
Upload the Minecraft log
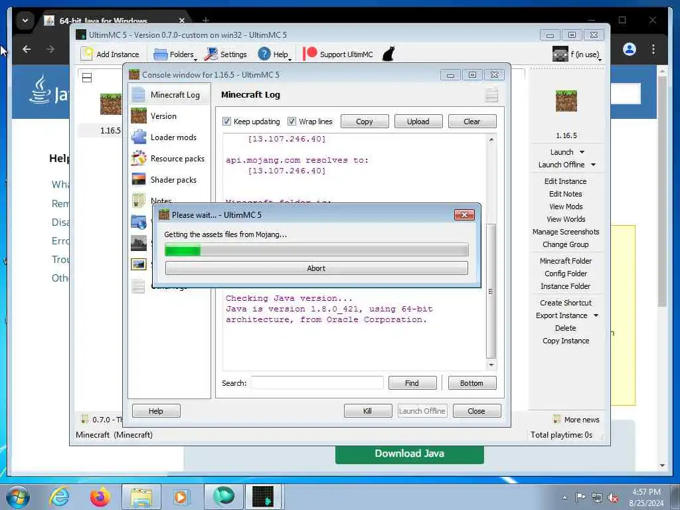[418, 122]
